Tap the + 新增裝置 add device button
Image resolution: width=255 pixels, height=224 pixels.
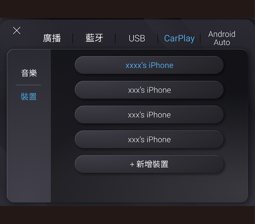(x=149, y=164)
